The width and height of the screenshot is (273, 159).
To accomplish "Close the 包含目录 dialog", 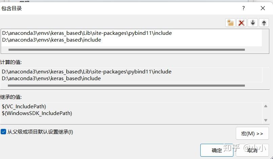I will pyautogui.click(x=263, y=8).
